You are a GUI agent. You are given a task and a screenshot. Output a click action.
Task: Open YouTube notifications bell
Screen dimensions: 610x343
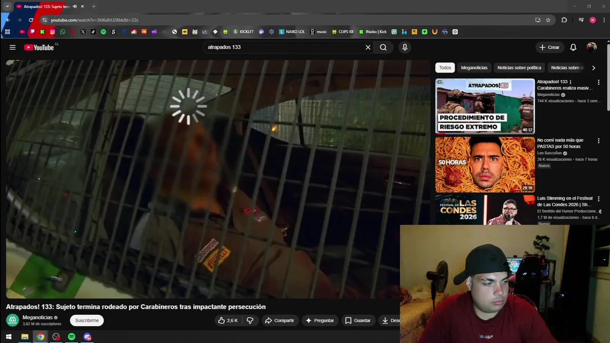coord(573,47)
